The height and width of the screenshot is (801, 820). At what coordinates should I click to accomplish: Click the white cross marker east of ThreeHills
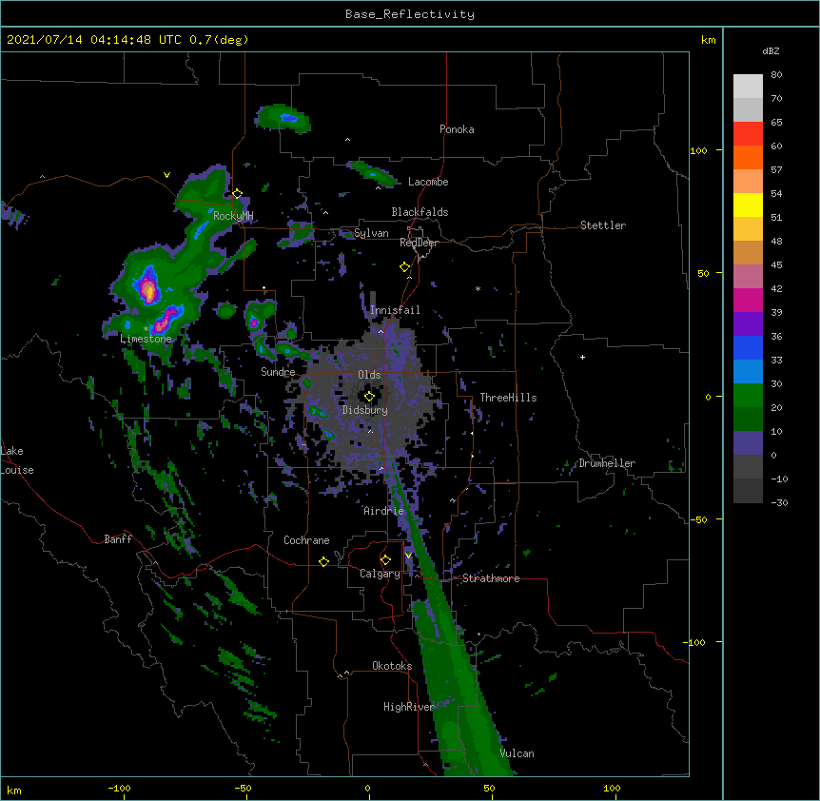pyautogui.click(x=582, y=357)
